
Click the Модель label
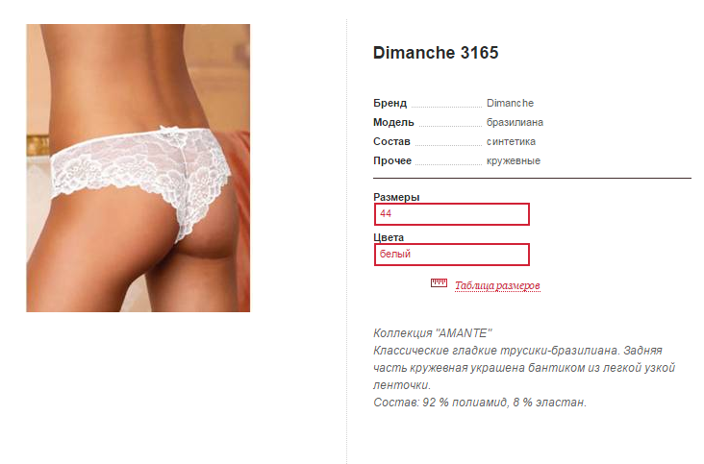point(393,122)
